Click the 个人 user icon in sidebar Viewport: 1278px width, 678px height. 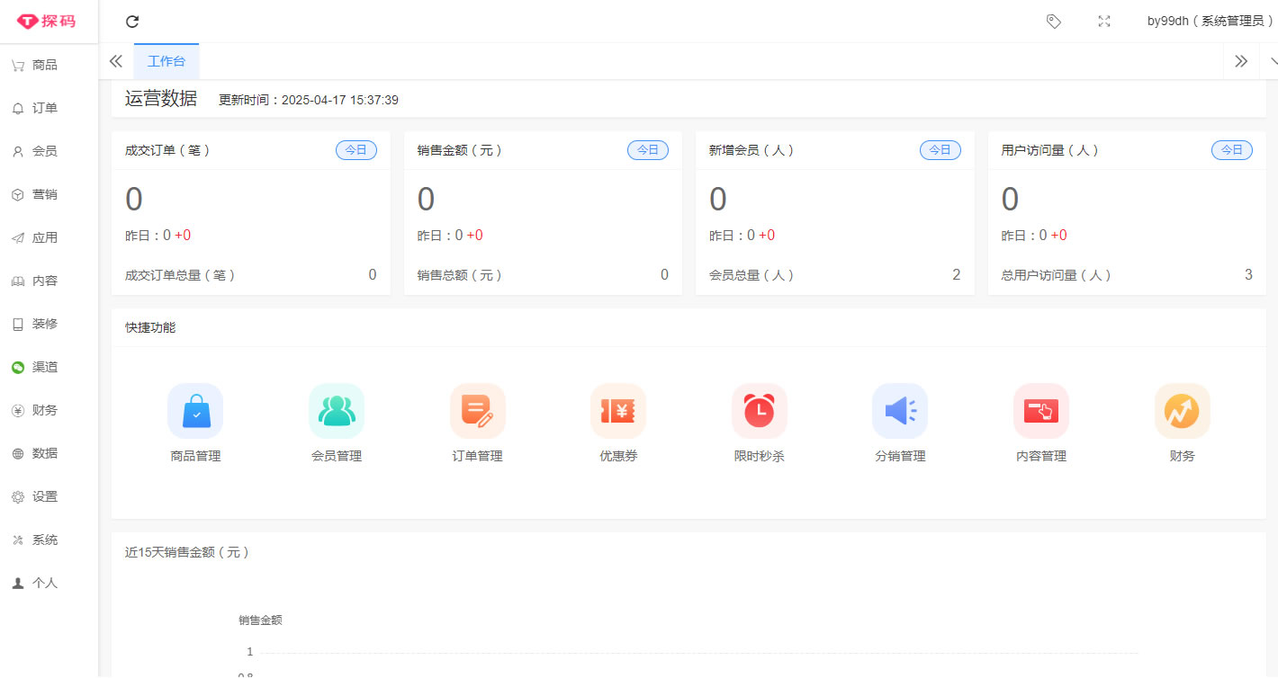click(18, 584)
